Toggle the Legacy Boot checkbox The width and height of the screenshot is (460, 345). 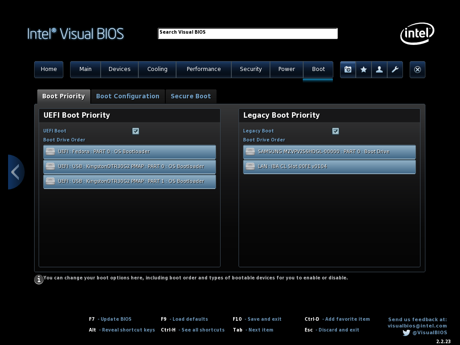point(336,131)
